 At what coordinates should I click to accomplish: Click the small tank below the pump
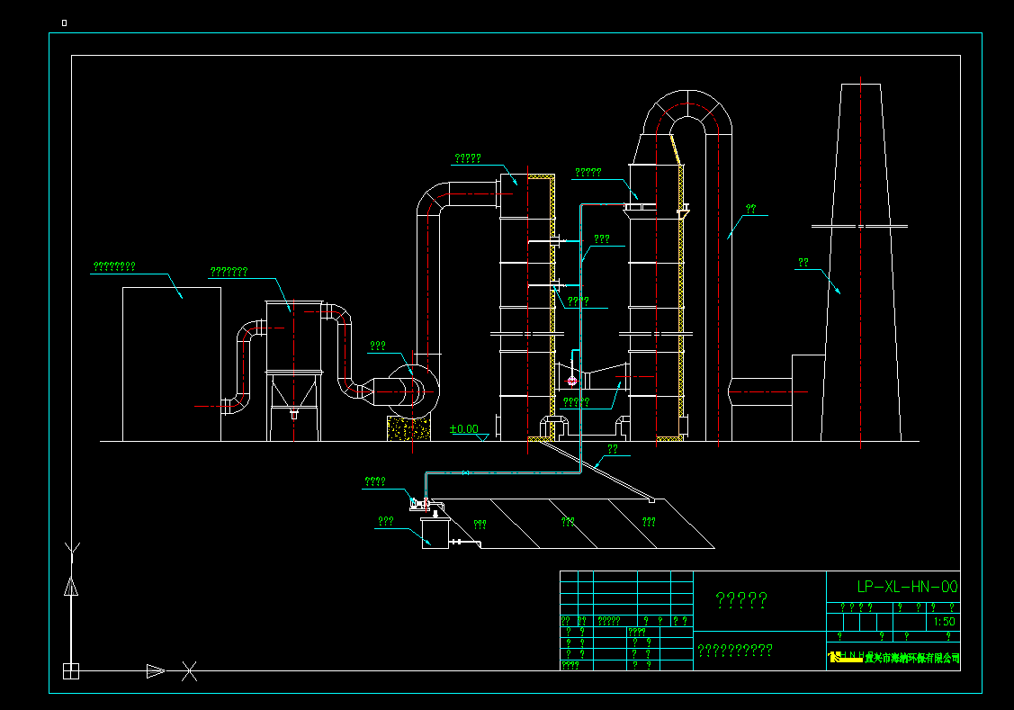(x=436, y=531)
